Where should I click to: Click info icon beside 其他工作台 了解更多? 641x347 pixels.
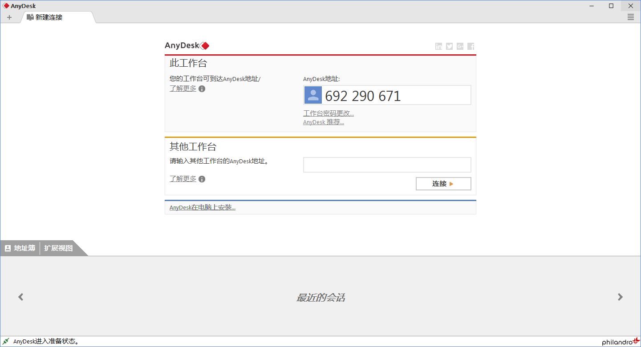tap(202, 179)
